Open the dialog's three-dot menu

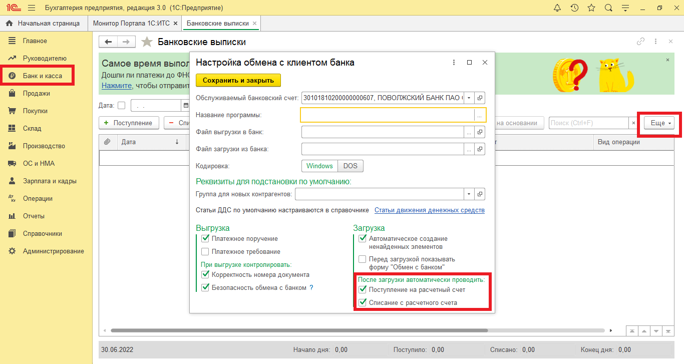454,63
